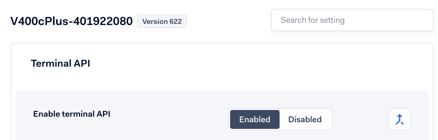Click the Enable terminal API setting row
This screenshot has height=140, width=438.
[x=167, y=117]
